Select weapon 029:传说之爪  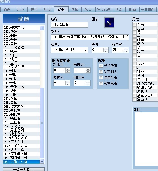tap(21, 28)
